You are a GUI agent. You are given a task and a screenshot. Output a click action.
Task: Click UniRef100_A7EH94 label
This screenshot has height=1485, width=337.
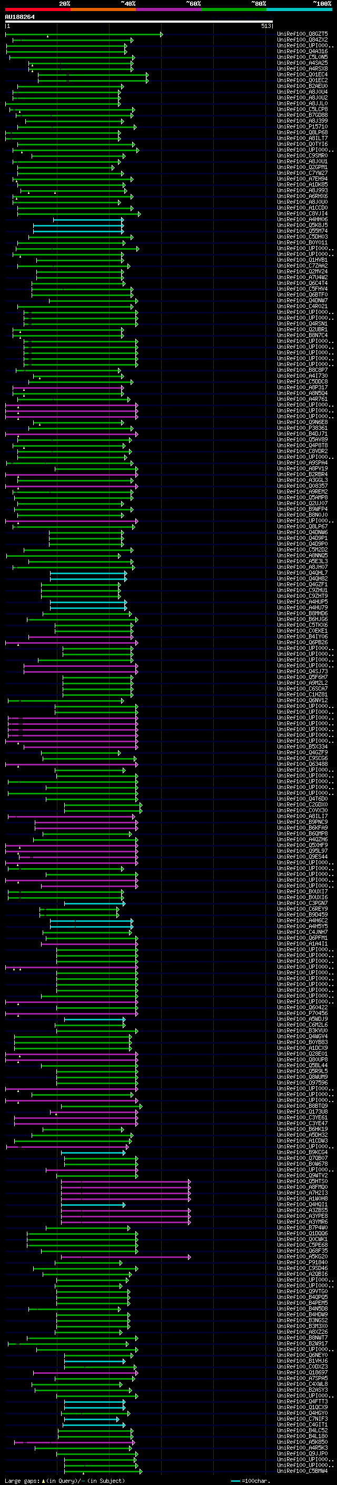click(302, 179)
